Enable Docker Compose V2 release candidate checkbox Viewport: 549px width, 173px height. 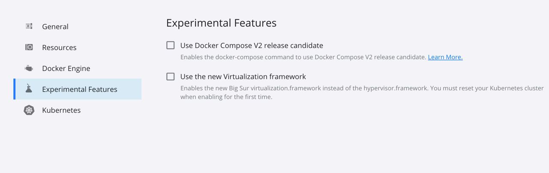point(171,45)
